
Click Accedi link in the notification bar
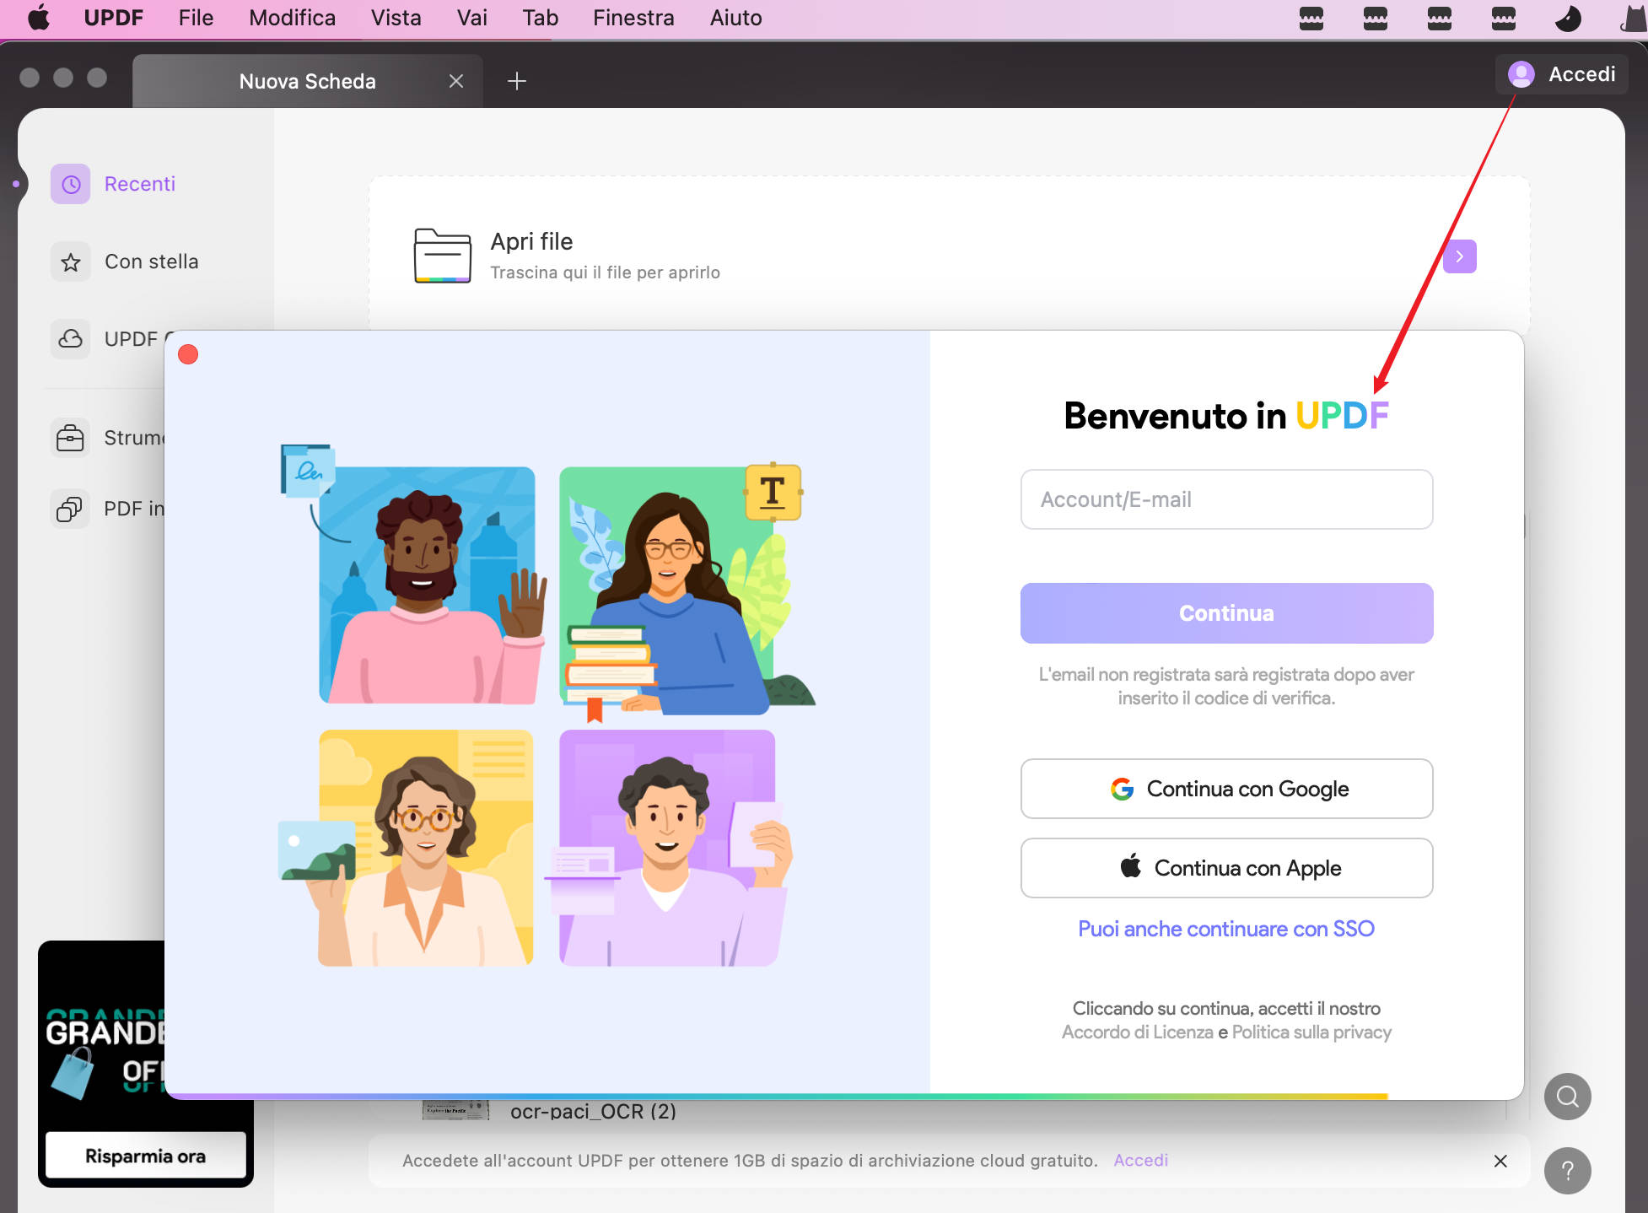pyautogui.click(x=1140, y=1160)
